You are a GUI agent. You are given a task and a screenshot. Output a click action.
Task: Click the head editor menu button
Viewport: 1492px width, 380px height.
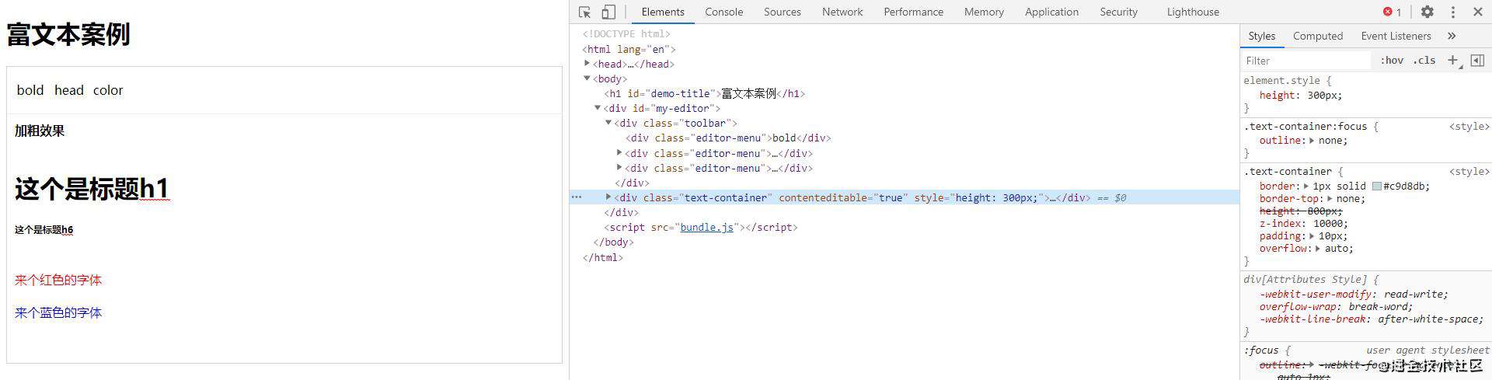point(69,90)
